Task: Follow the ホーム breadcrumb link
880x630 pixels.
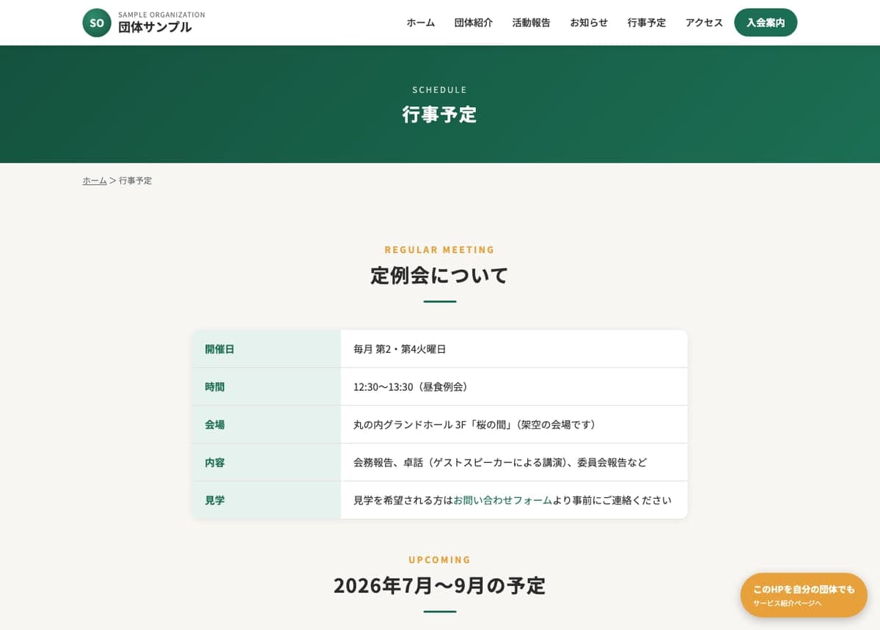Action: (95, 180)
